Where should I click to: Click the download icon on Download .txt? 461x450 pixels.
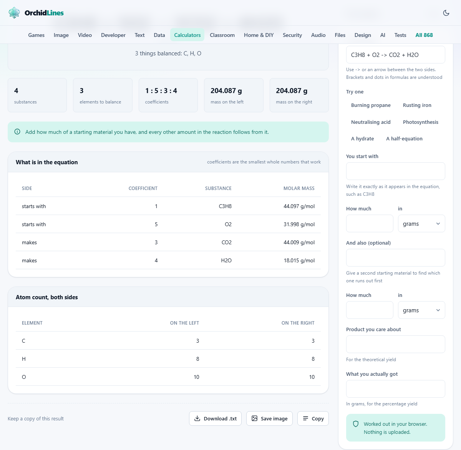(x=197, y=418)
